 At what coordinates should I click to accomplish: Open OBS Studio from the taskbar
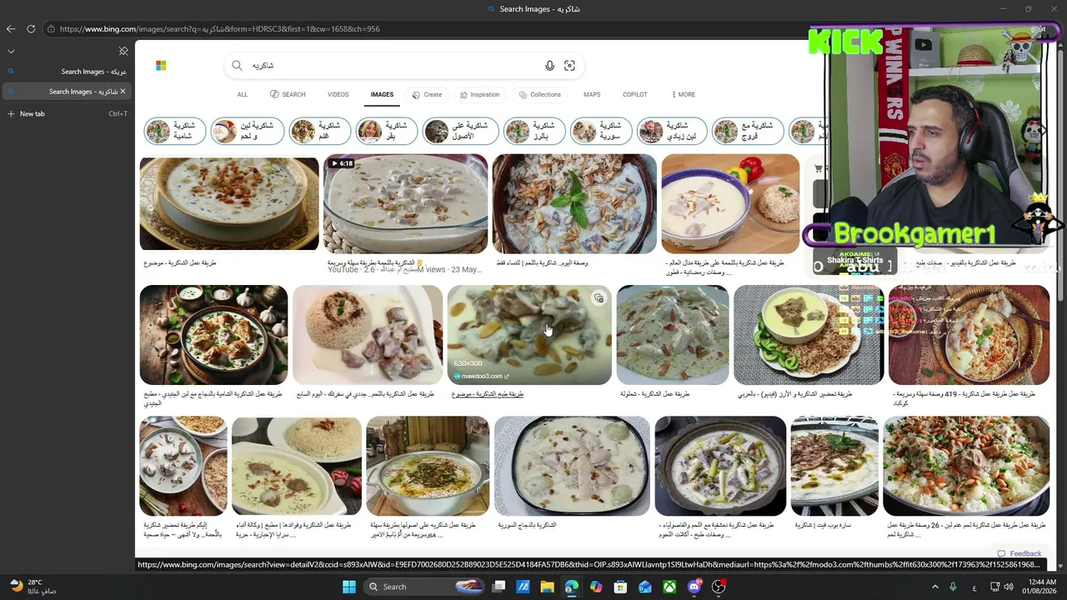click(719, 587)
